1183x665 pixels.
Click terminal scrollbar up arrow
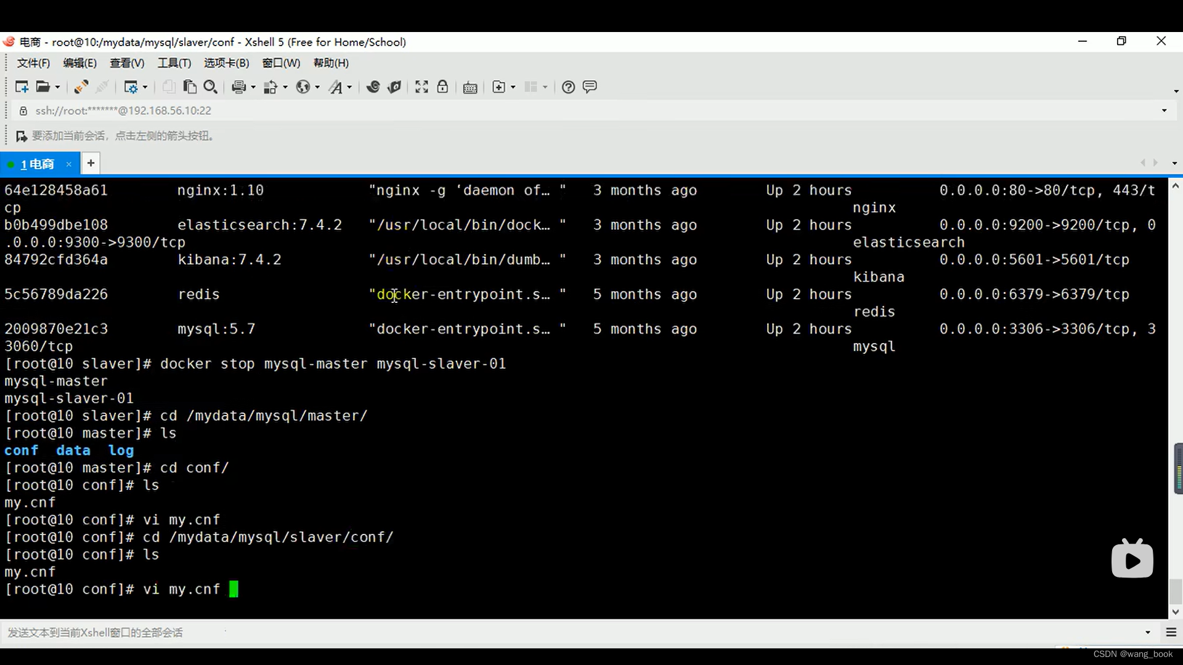tap(1176, 185)
